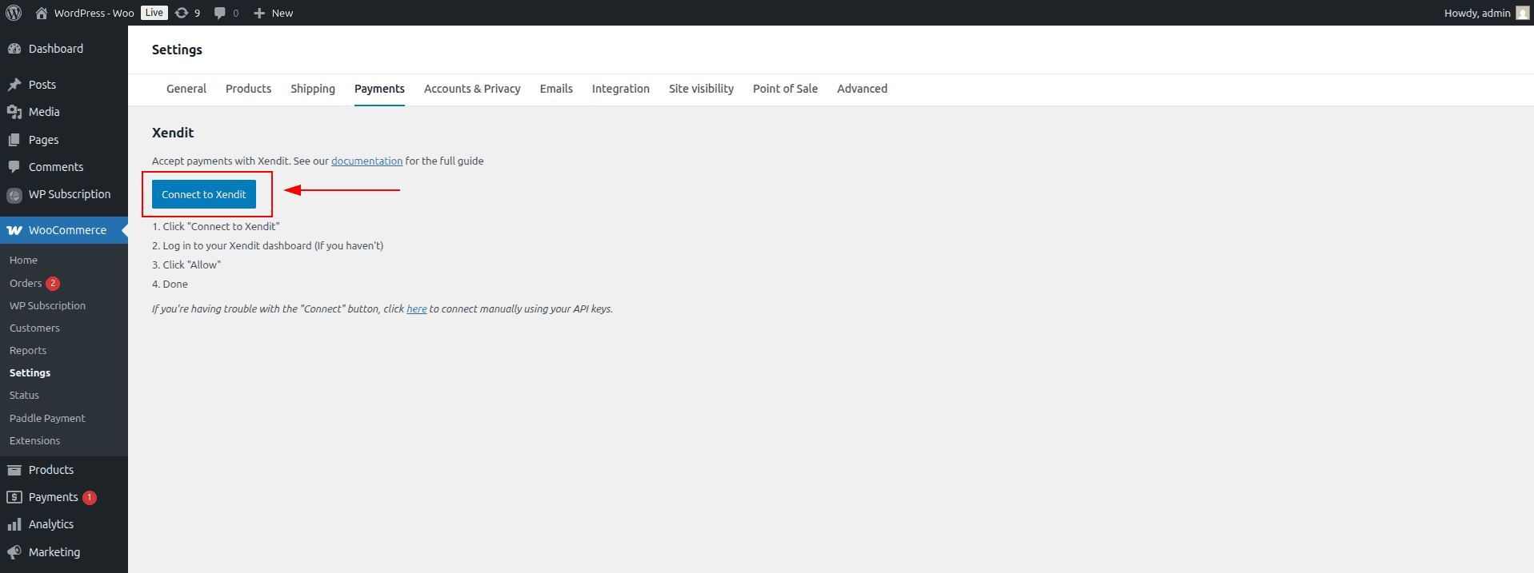1534x573 pixels.
Task: Go to Orders in WooCommerce submenu
Action: point(26,283)
